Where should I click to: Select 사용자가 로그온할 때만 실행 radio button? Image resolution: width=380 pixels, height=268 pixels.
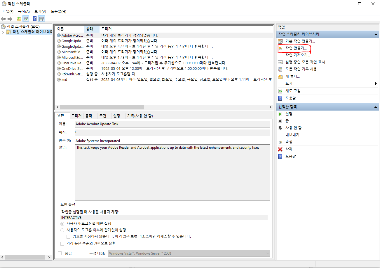pos(62,224)
